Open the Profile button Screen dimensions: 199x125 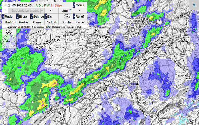coord(23,22)
